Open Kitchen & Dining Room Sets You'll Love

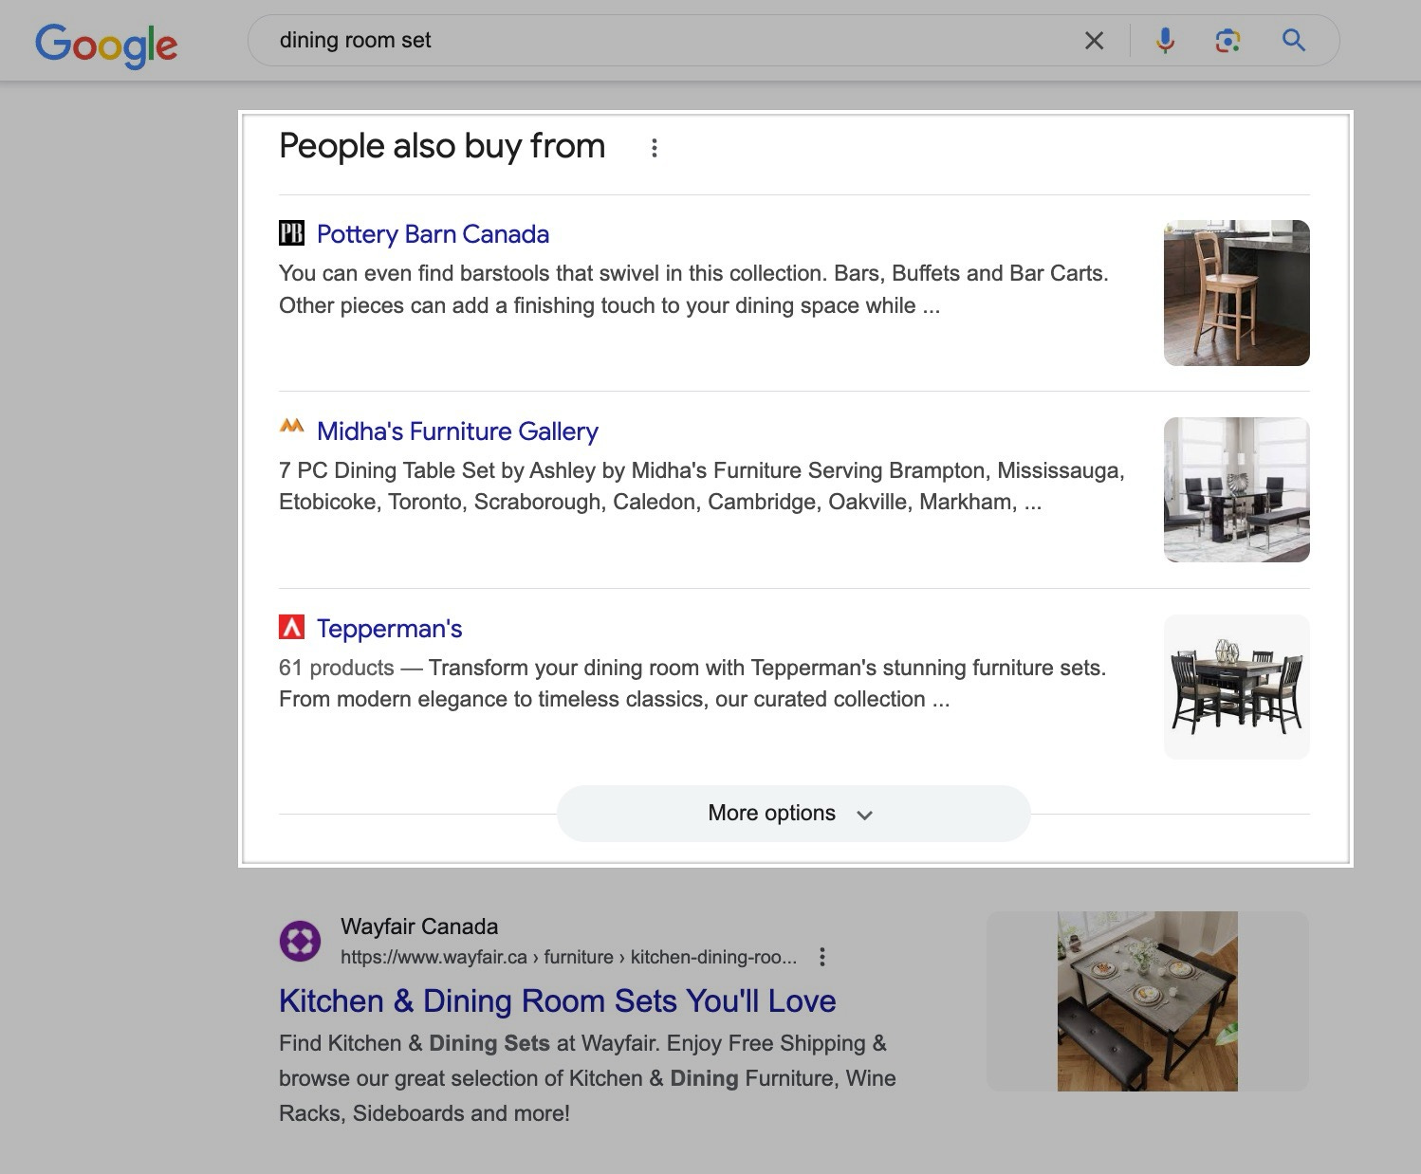coord(558,1001)
